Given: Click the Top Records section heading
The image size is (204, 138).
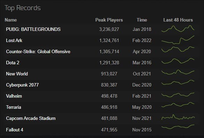Looking at the screenshot, I should (x=23, y=8).
